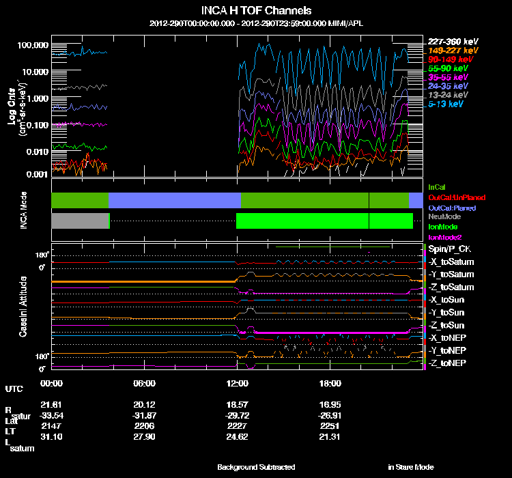The width and height of the screenshot is (512, 478).
Task: Click the InCal mode legend label
Action: point(436,186)
